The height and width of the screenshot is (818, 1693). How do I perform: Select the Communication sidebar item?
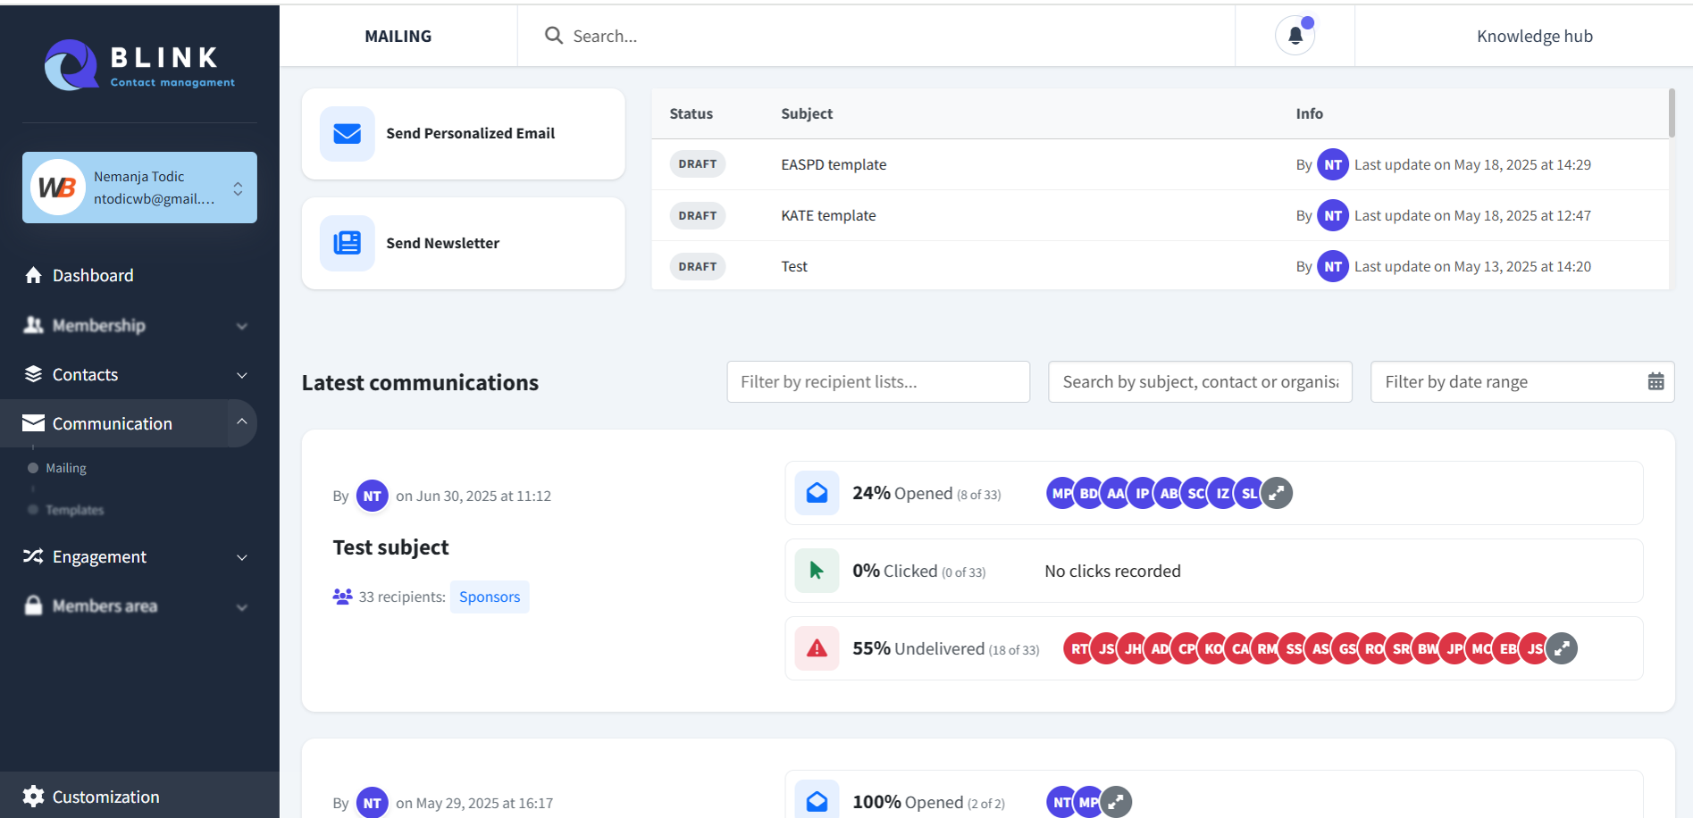[129, 423]
